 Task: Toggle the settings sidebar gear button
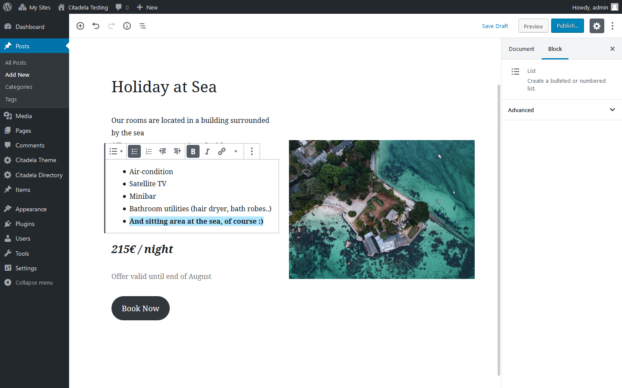coord(597,26)
